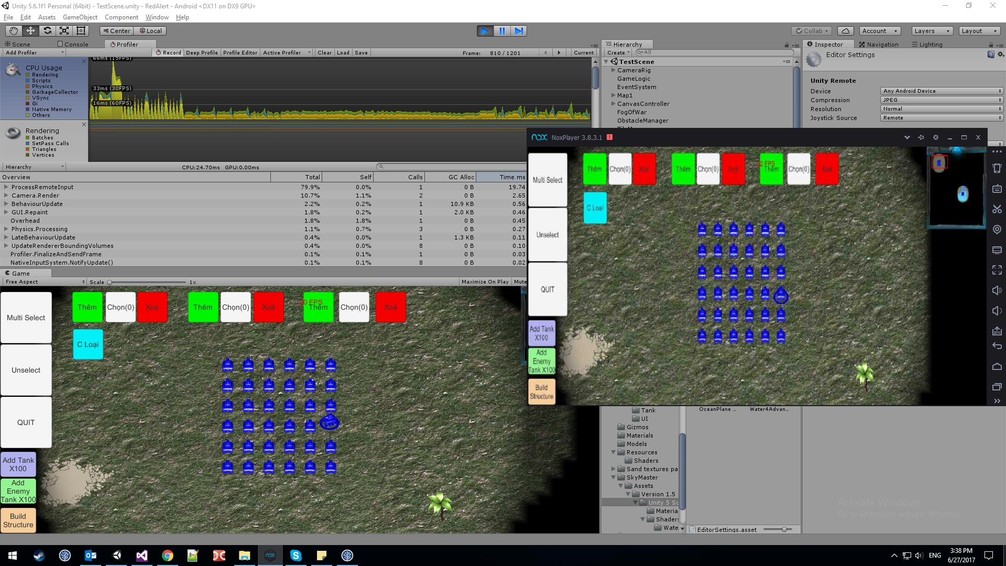Click NoxPlayer fullscreen icon
The height and width of the screenshot is (566, 1006).
[997, 270]
